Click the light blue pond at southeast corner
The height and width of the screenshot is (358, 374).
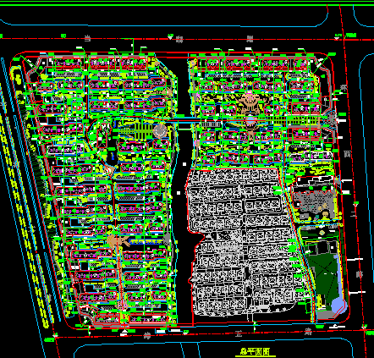point(338,306)
